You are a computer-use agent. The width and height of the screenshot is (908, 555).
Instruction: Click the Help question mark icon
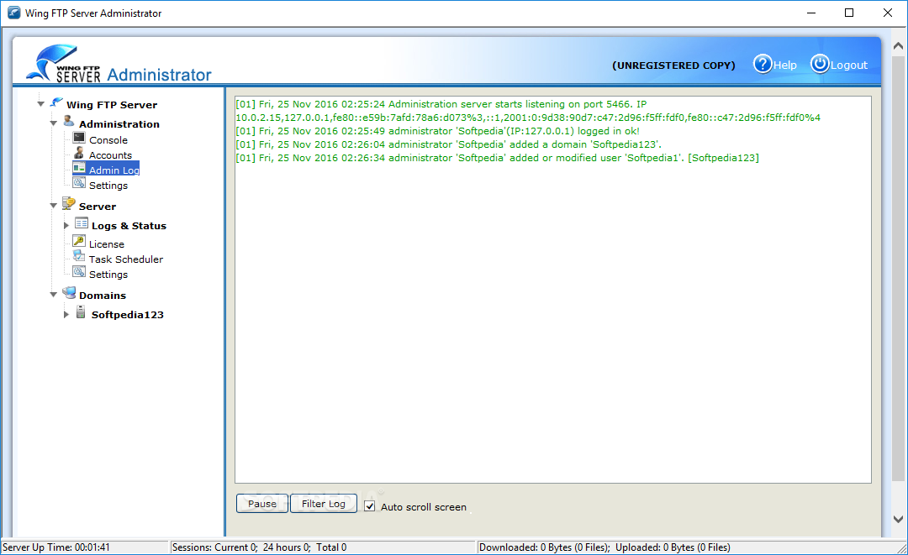tap(763, 64)
